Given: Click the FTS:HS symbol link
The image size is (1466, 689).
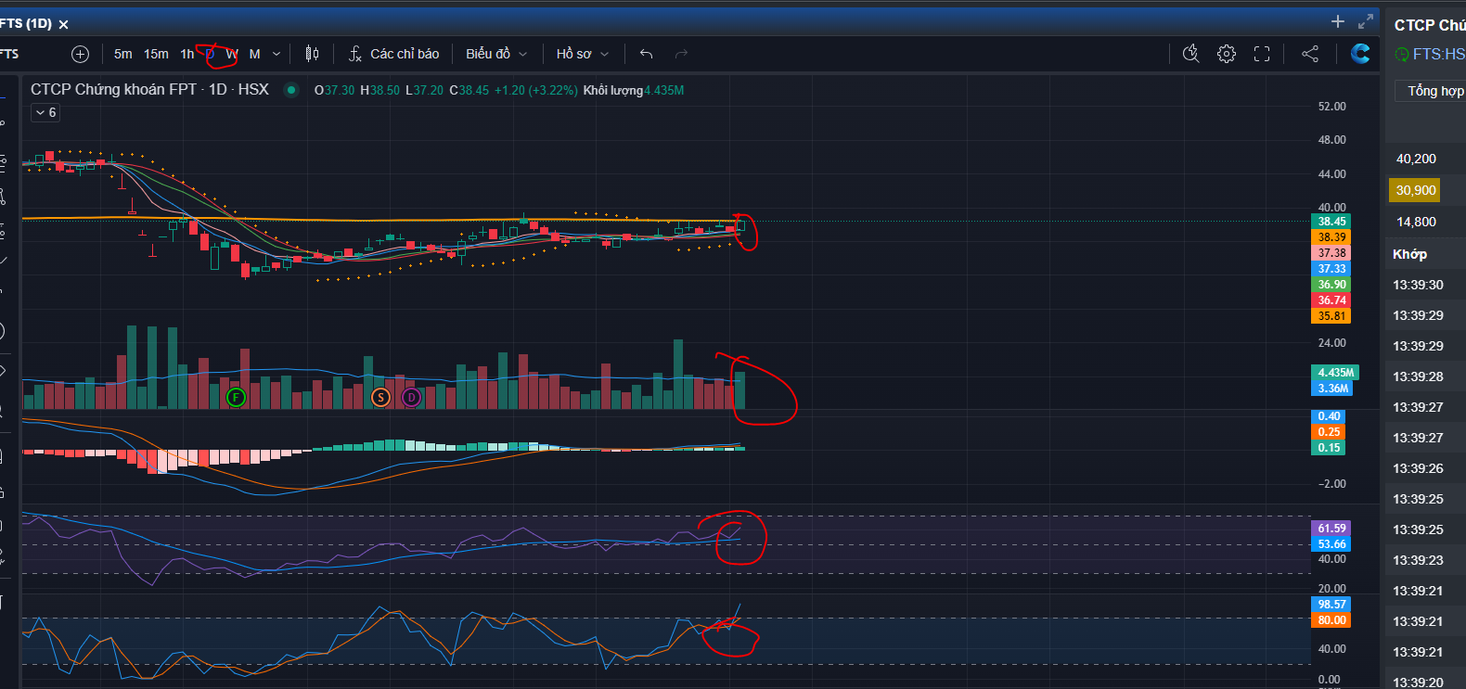Looking at the screenshot, I should click(x=1439, y=54).
